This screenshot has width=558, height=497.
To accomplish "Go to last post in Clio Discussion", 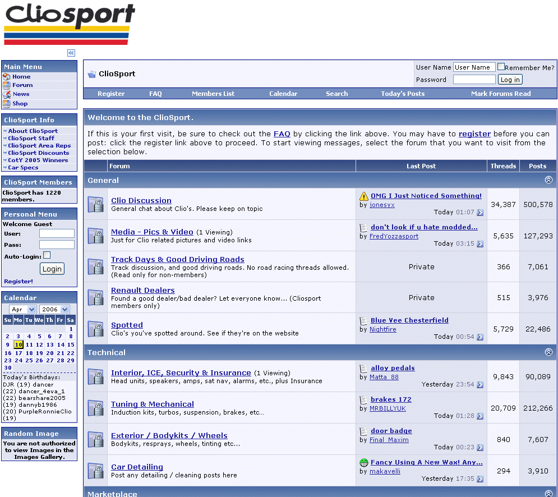I will [480, 213].
